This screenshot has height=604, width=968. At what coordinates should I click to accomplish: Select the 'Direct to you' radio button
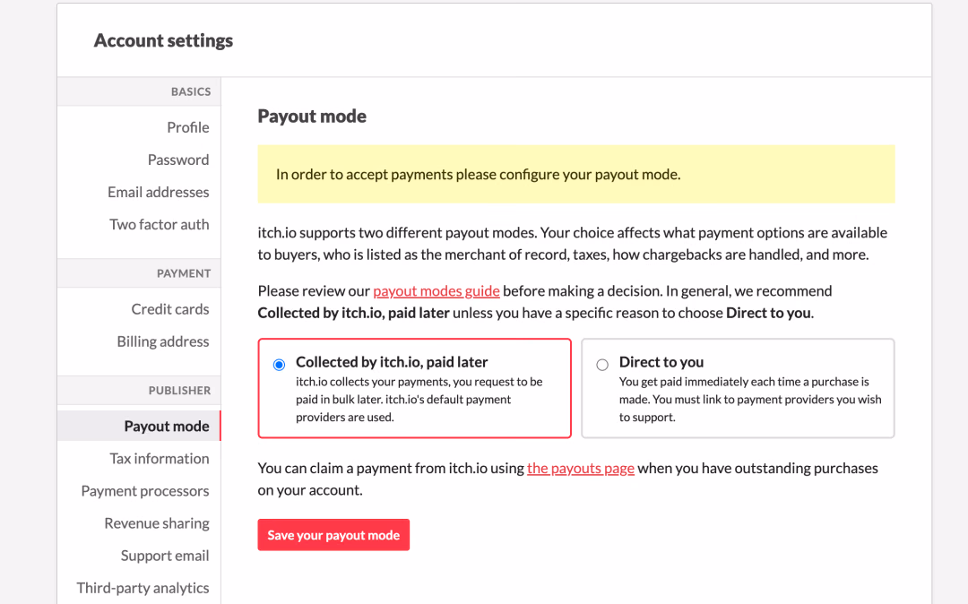(602, 365)
